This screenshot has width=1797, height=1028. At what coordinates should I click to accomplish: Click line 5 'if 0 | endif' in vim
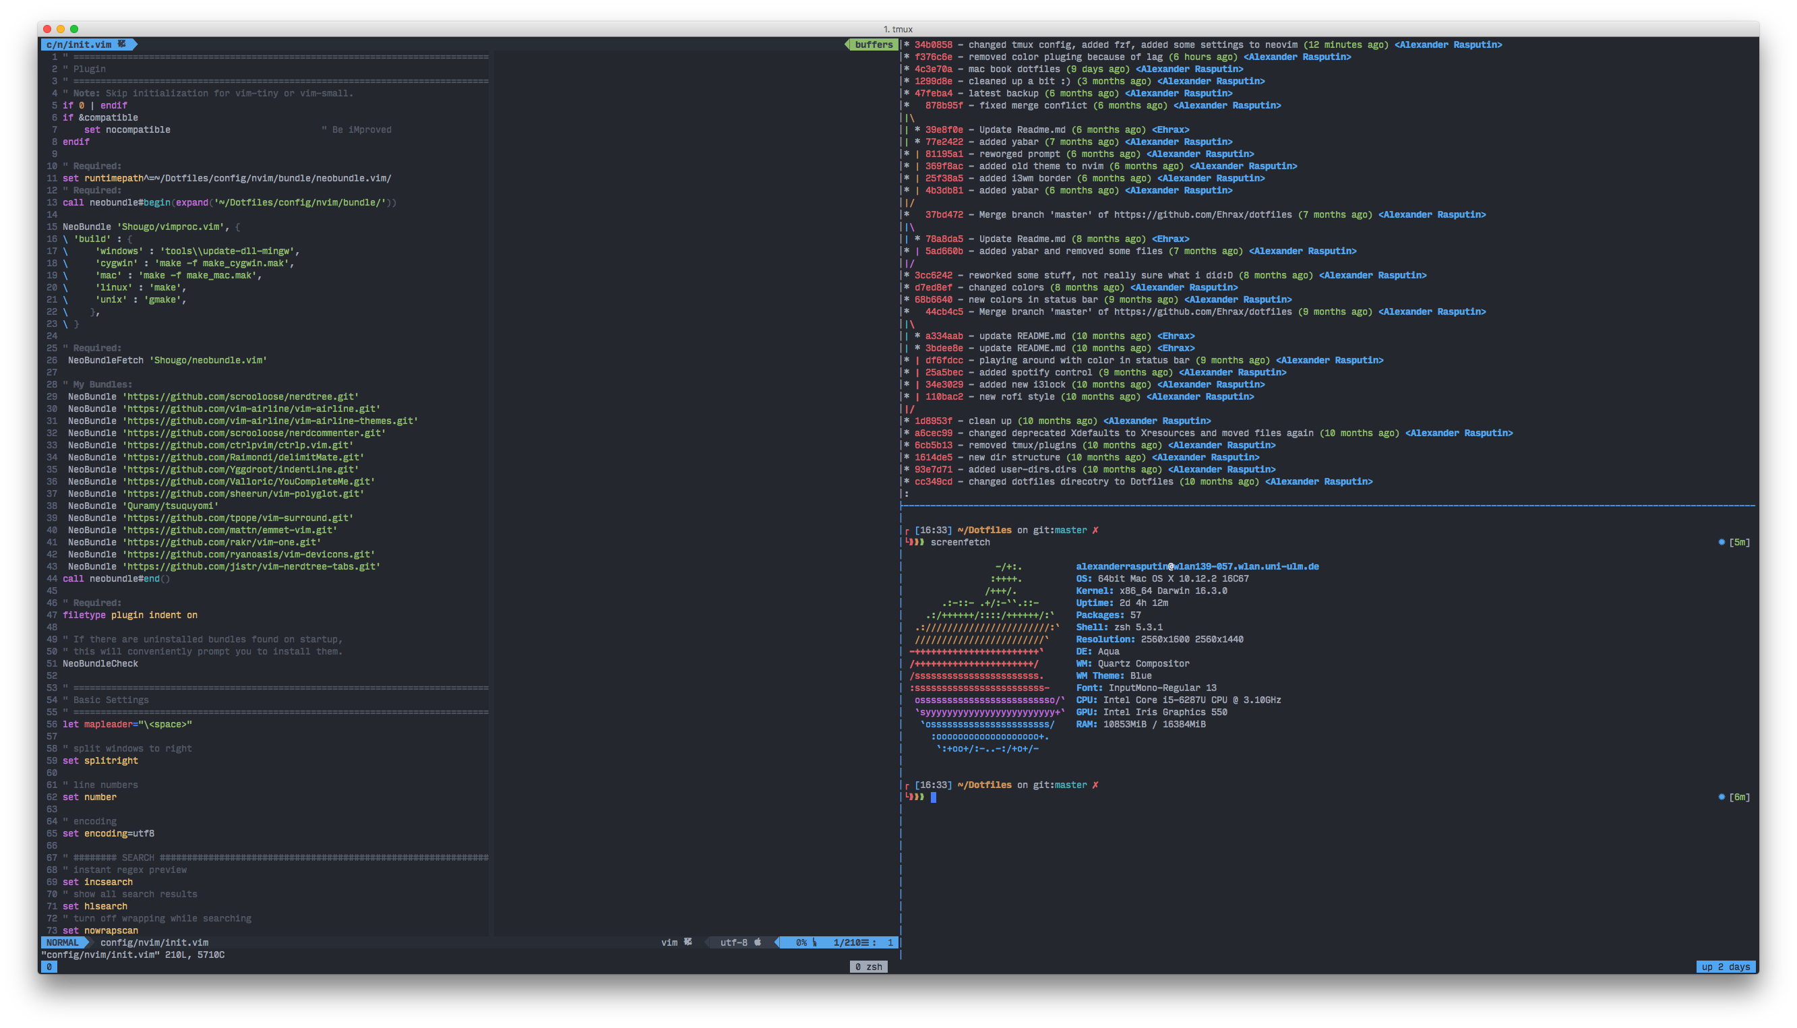(94, 105)
